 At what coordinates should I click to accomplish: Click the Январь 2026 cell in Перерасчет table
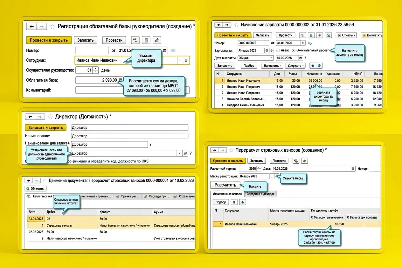[289, 224]
